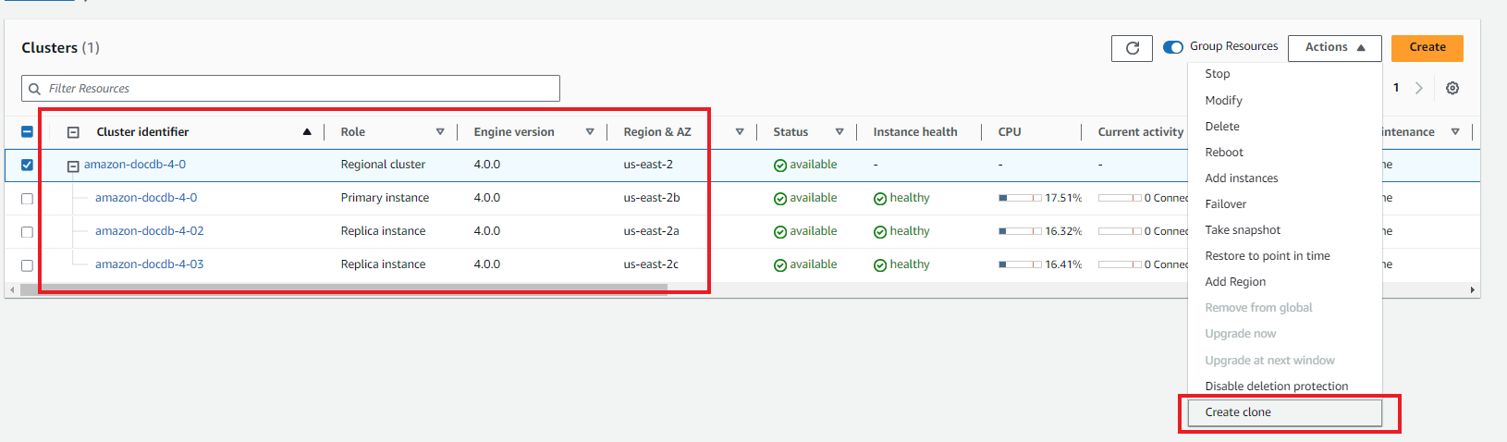Click the search magnifier icon

(x=34, y=89)
